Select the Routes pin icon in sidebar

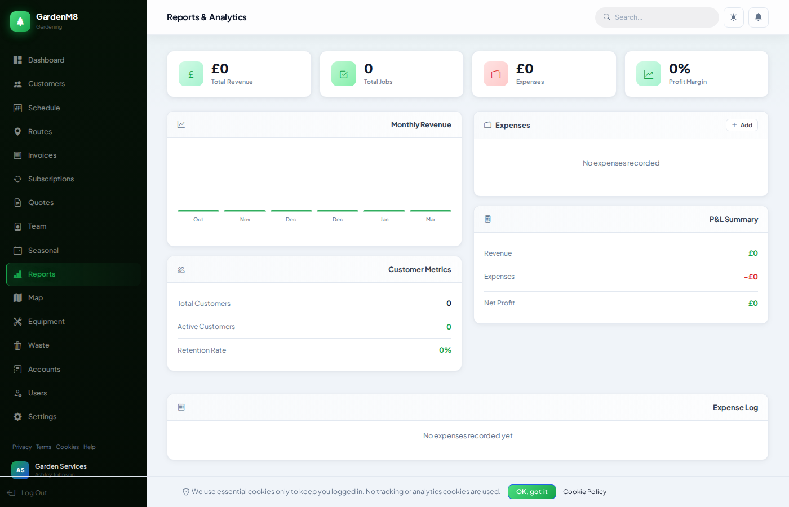pyautogui.click(x=17, y=131)
